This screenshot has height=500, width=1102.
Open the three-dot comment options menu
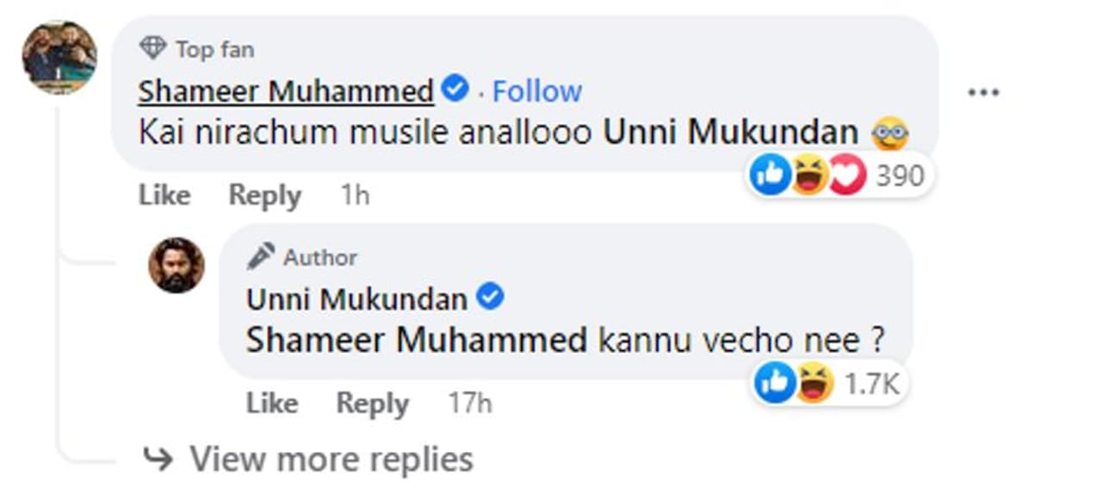(983, 92)
